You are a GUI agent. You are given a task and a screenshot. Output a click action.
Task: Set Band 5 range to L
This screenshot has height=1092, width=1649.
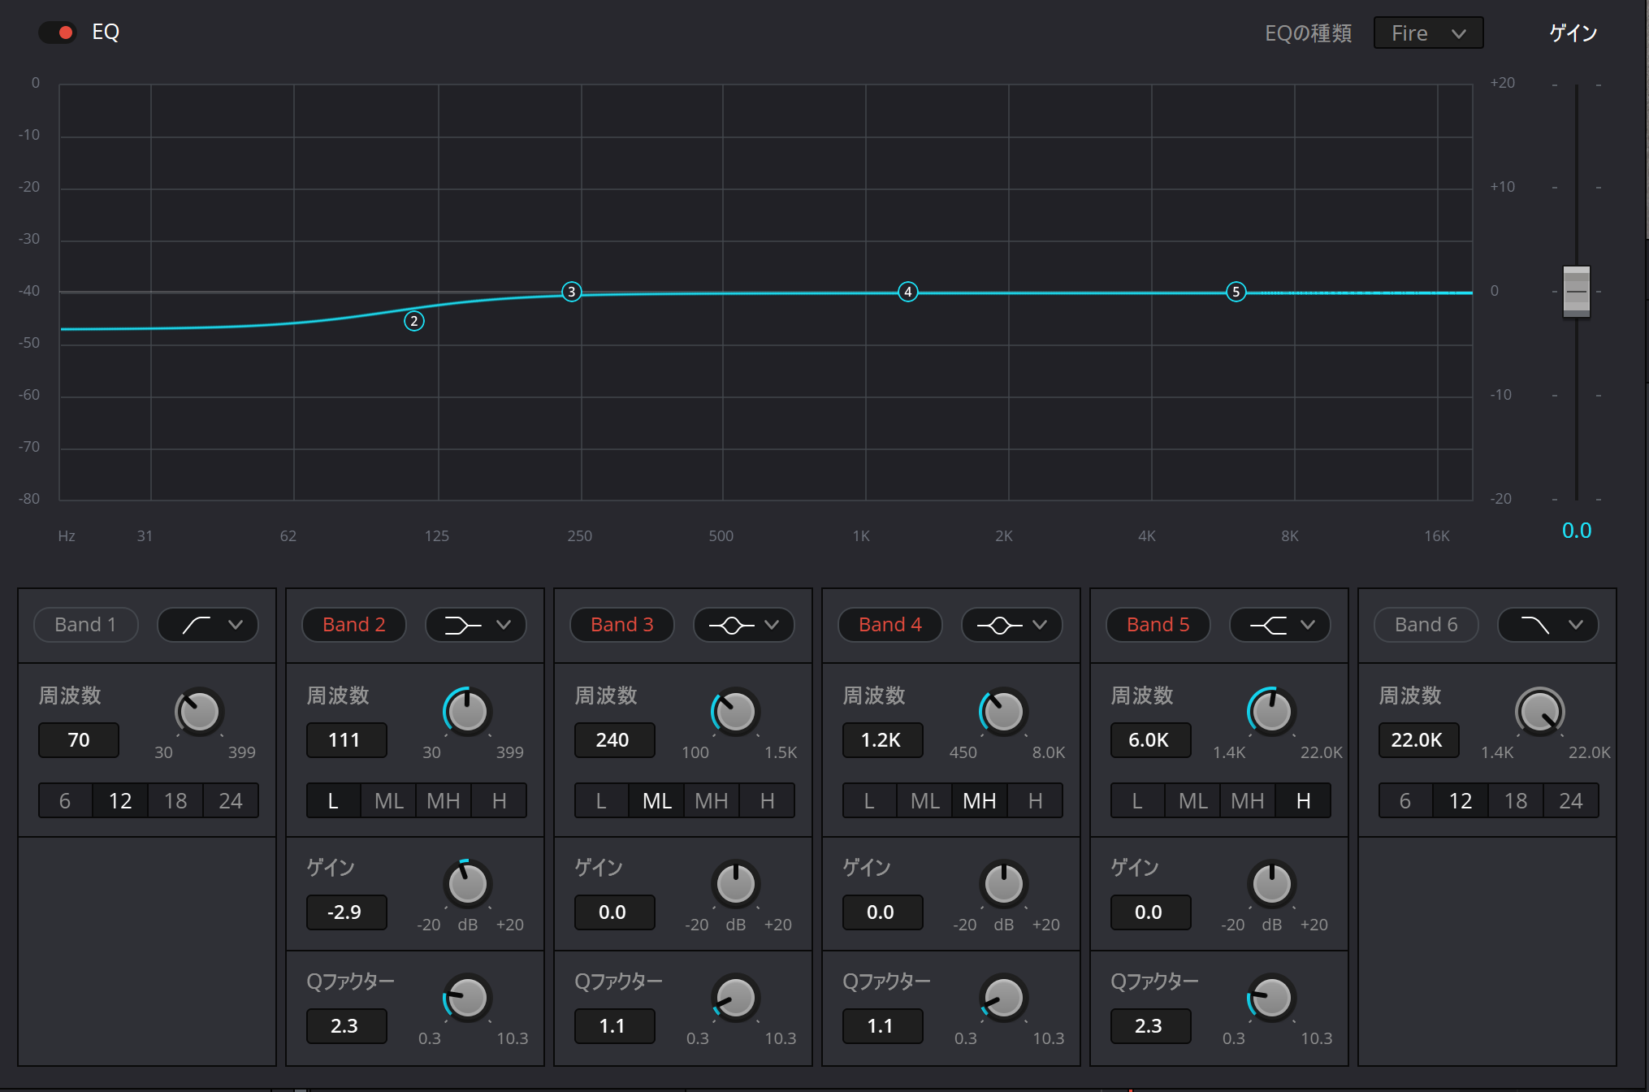click(1137, 801)
